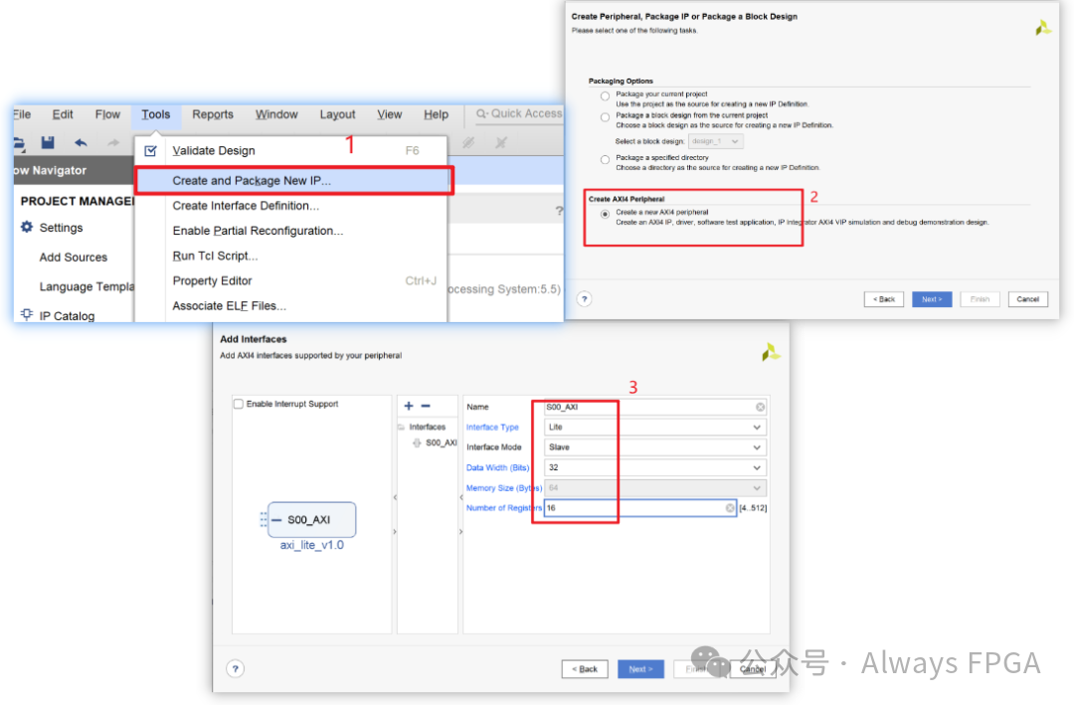Clear the Number of Registers field via X icon
This screenshot has width=1074, height=705.
click(730, 508)
